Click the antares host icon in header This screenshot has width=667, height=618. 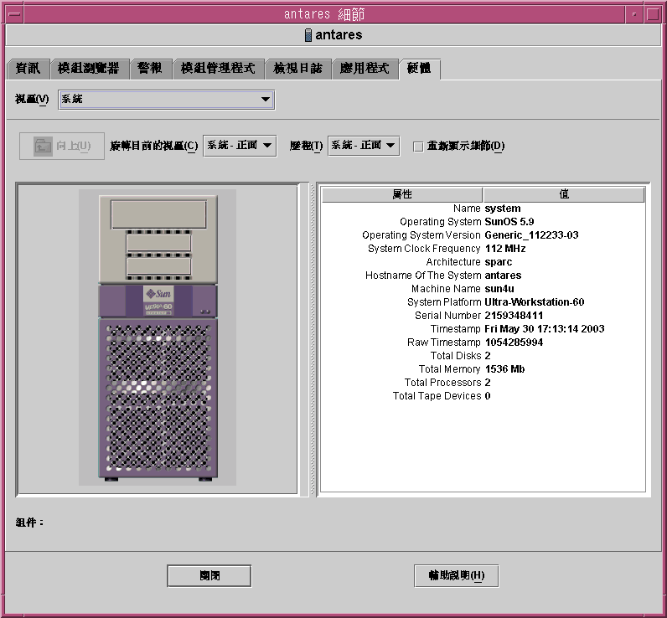click(x=308, y=35)
